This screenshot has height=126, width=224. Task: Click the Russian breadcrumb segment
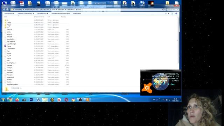click(78, 9)
